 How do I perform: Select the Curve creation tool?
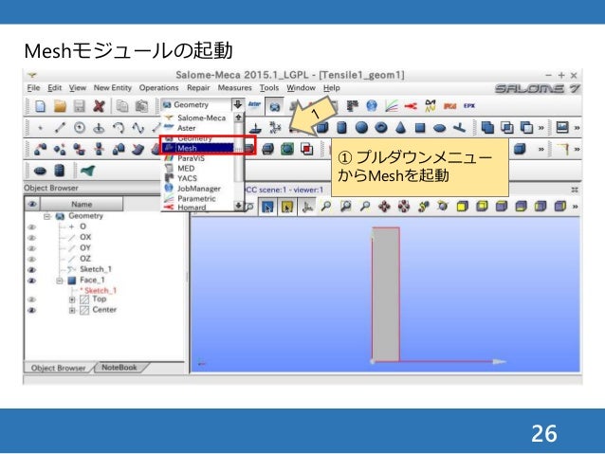tap(137, 128)
